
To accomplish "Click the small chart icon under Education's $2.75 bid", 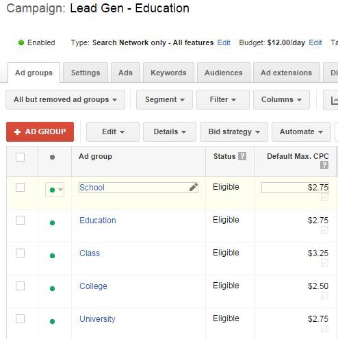I will coord(324,229).
